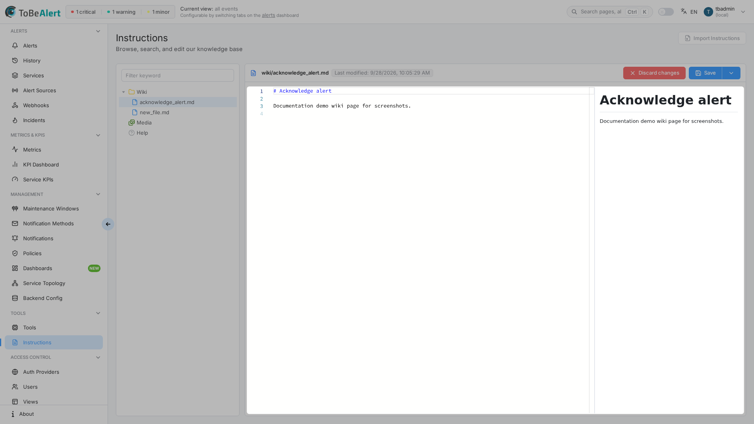Collapse the Wiki folder tree

click(x=123, y=92)
